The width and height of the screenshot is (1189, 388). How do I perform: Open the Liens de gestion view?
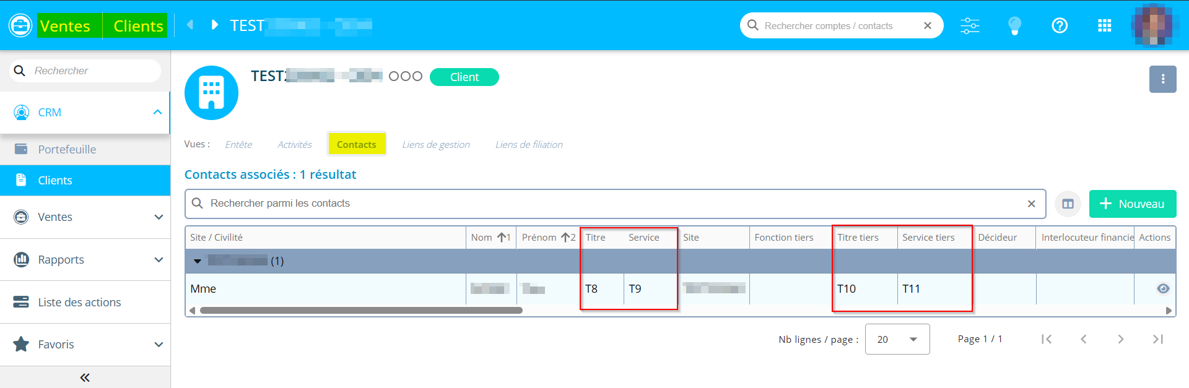[435, 145]
